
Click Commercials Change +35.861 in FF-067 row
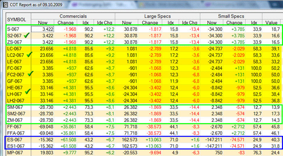[65, 127]
